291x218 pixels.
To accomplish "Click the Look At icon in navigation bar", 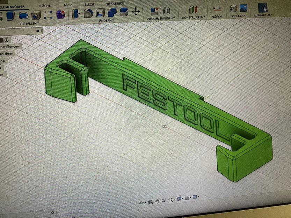I will point(150,202).
